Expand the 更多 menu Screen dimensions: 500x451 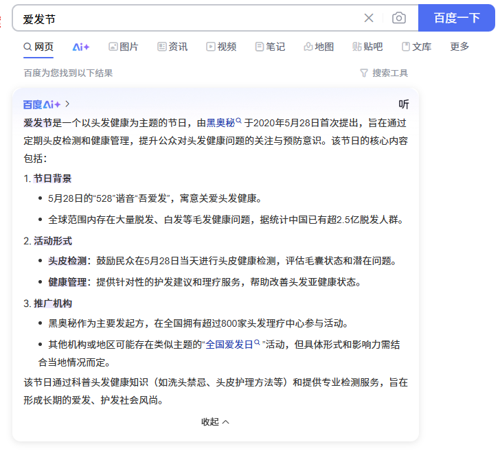click(x=459, y=47)
